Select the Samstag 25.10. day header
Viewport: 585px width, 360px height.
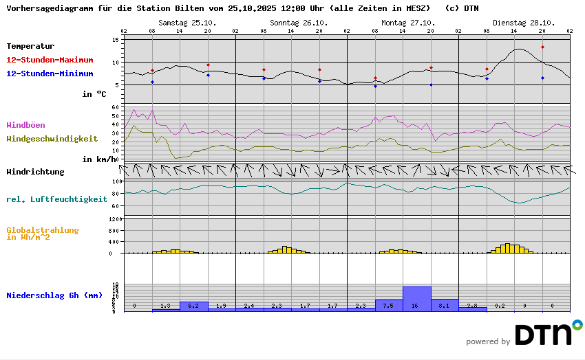coord(187,23)
